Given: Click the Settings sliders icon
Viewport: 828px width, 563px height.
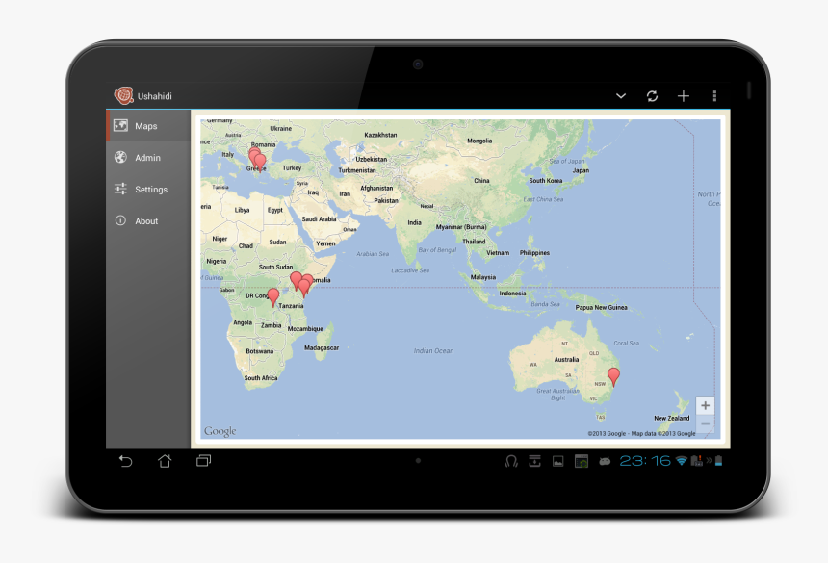Looking at the screenshot, I should 121,189.
